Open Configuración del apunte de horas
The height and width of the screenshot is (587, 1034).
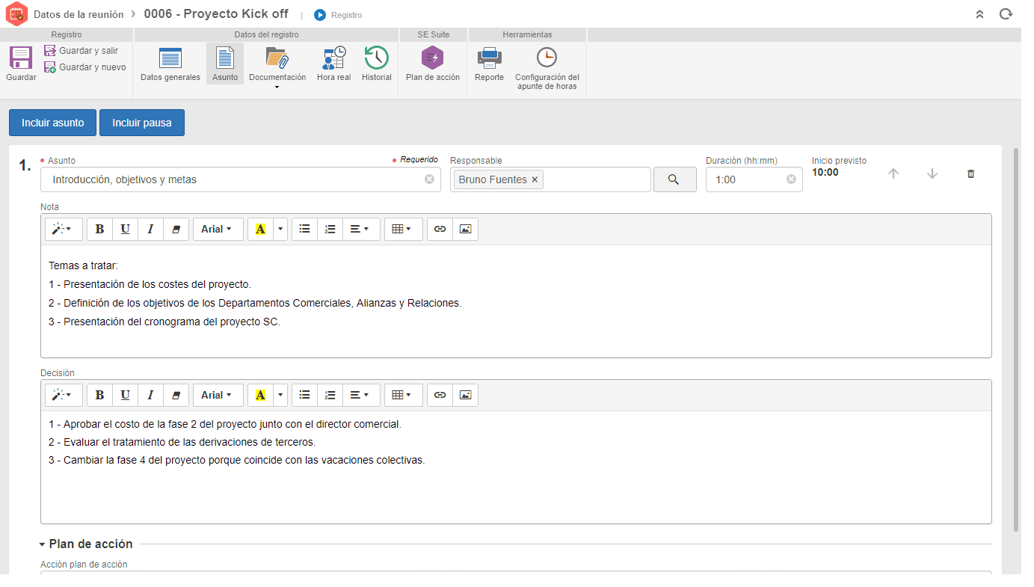point(547,68)
